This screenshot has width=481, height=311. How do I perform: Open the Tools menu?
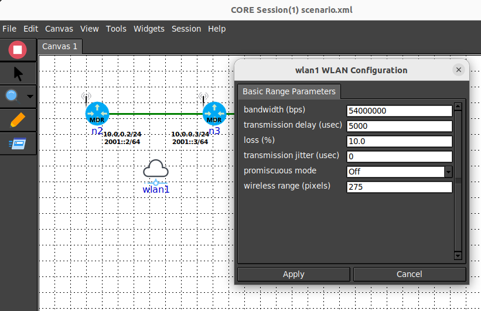coord(116,29)
